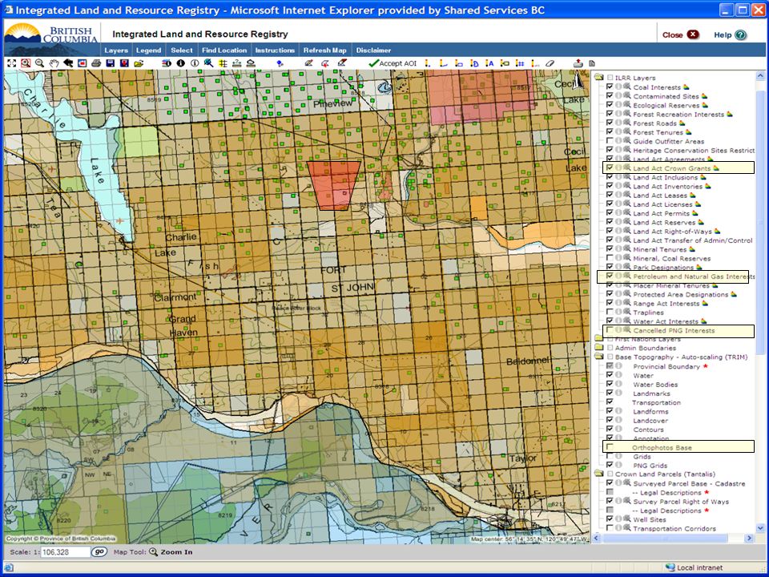Enable the Orthophotos Base checkbox
This screenshot has width=769, height=577.
click(x=610, y=447)
